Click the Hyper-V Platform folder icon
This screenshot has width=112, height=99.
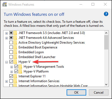tap(20, 71)
